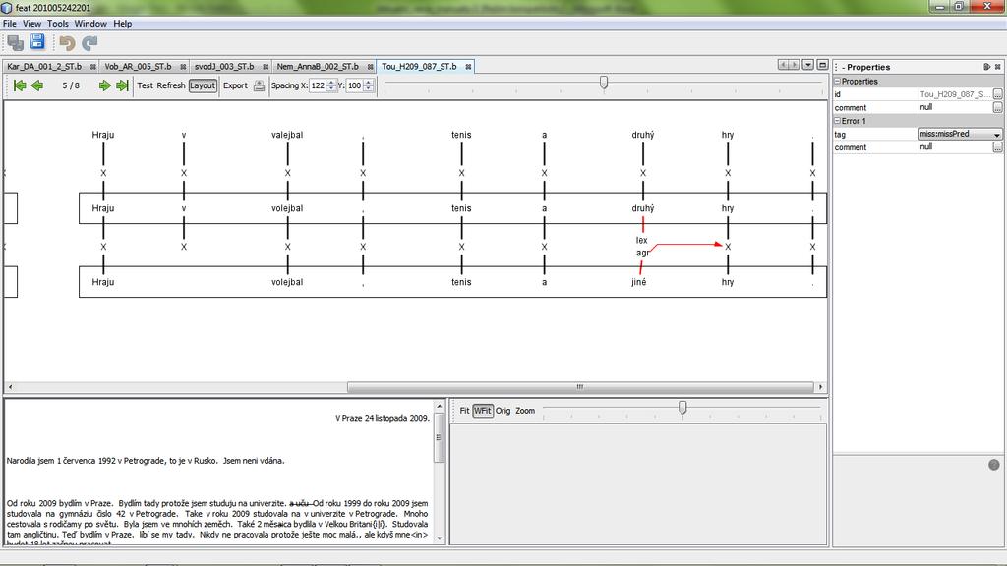Select 'valejbal' in the top tier
Image resolution: width=1007 pixels, height=566 pixels.
(287, 135)
